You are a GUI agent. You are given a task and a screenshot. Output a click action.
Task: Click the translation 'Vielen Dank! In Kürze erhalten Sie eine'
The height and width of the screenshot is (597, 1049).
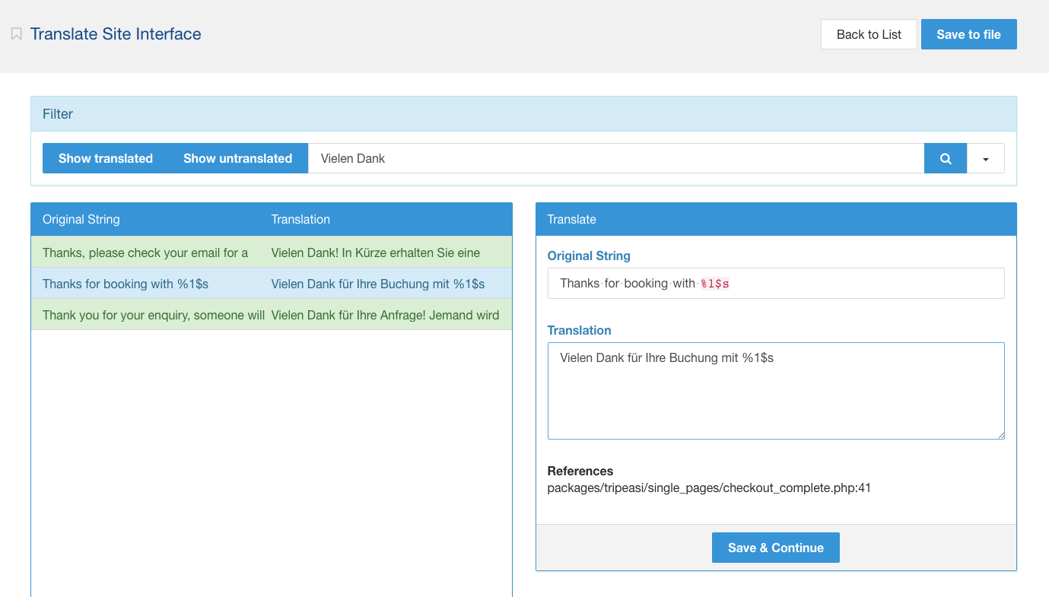point(376,252)
